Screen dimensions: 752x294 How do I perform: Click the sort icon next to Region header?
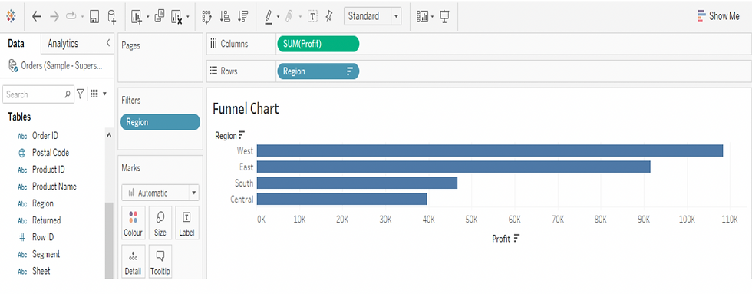click(x=242, y=135)
